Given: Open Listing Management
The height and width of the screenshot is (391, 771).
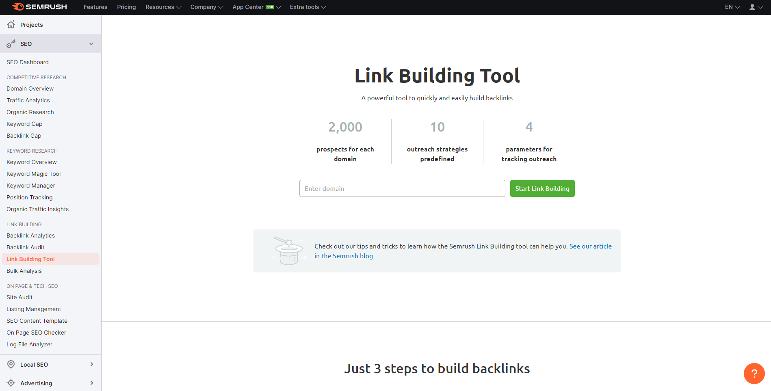Looking at the screenshot, I should (x=34, y=309).
